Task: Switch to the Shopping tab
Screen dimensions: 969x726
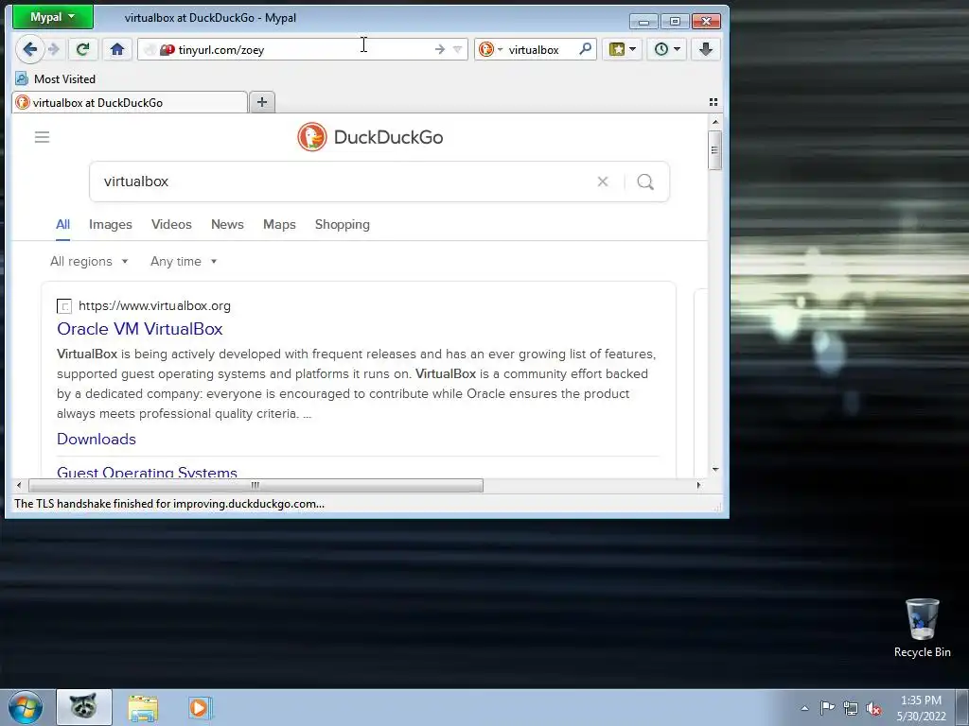Action: pyautogui.click(x=343, y=225)
